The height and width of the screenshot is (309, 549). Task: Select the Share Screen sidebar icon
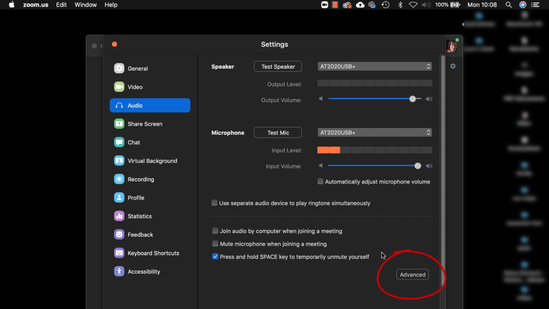coord(119,124)
